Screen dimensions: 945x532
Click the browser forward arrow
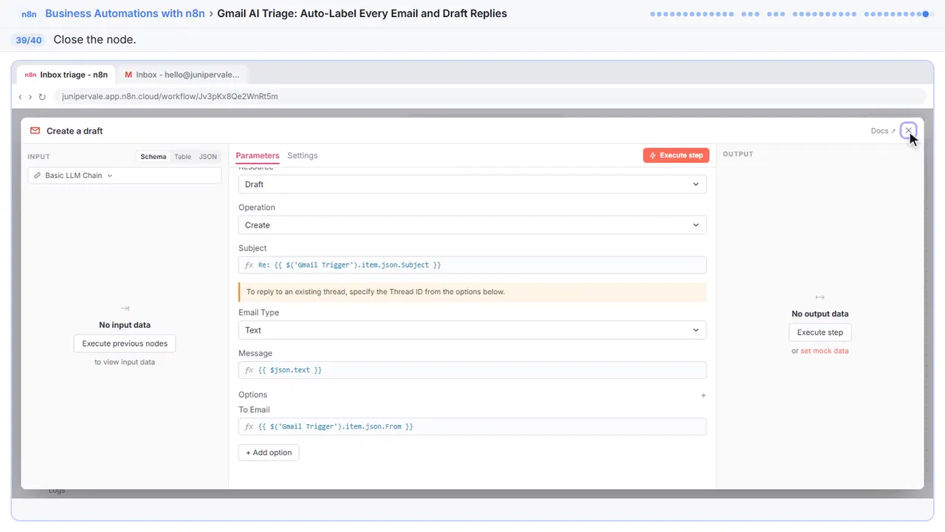pos(30,97)
